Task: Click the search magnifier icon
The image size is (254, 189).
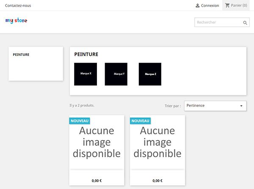Action: pos(245,23)
